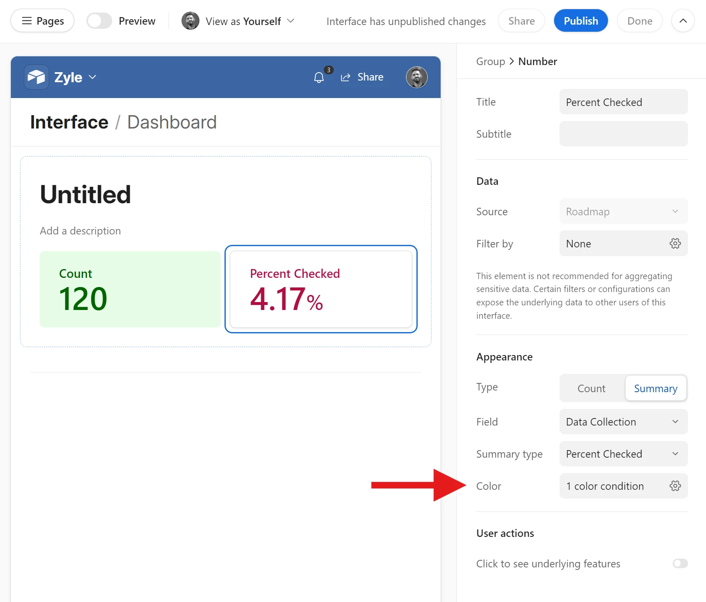Open the Color condition gear icon
Viewport: 706px width, 602px height.
tap(675, 486)
